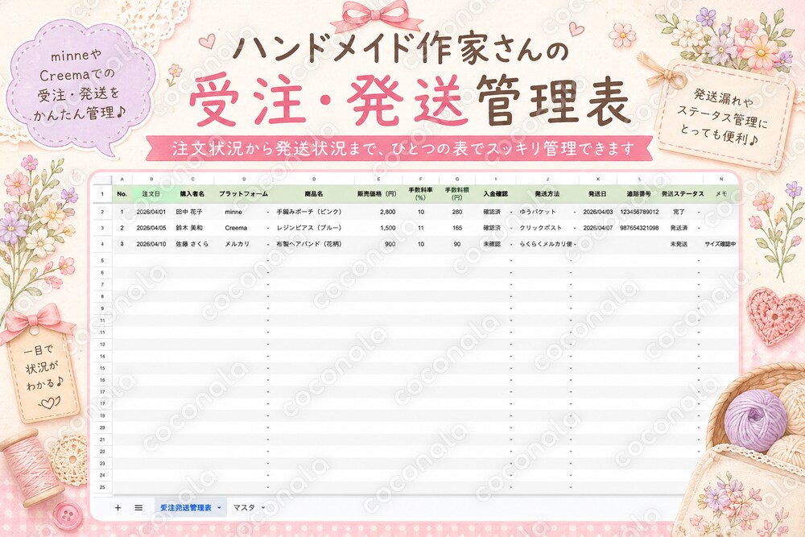Add a new sheet with the plus icon
This screenshot has height=537, width=805.
coord(118,507)
